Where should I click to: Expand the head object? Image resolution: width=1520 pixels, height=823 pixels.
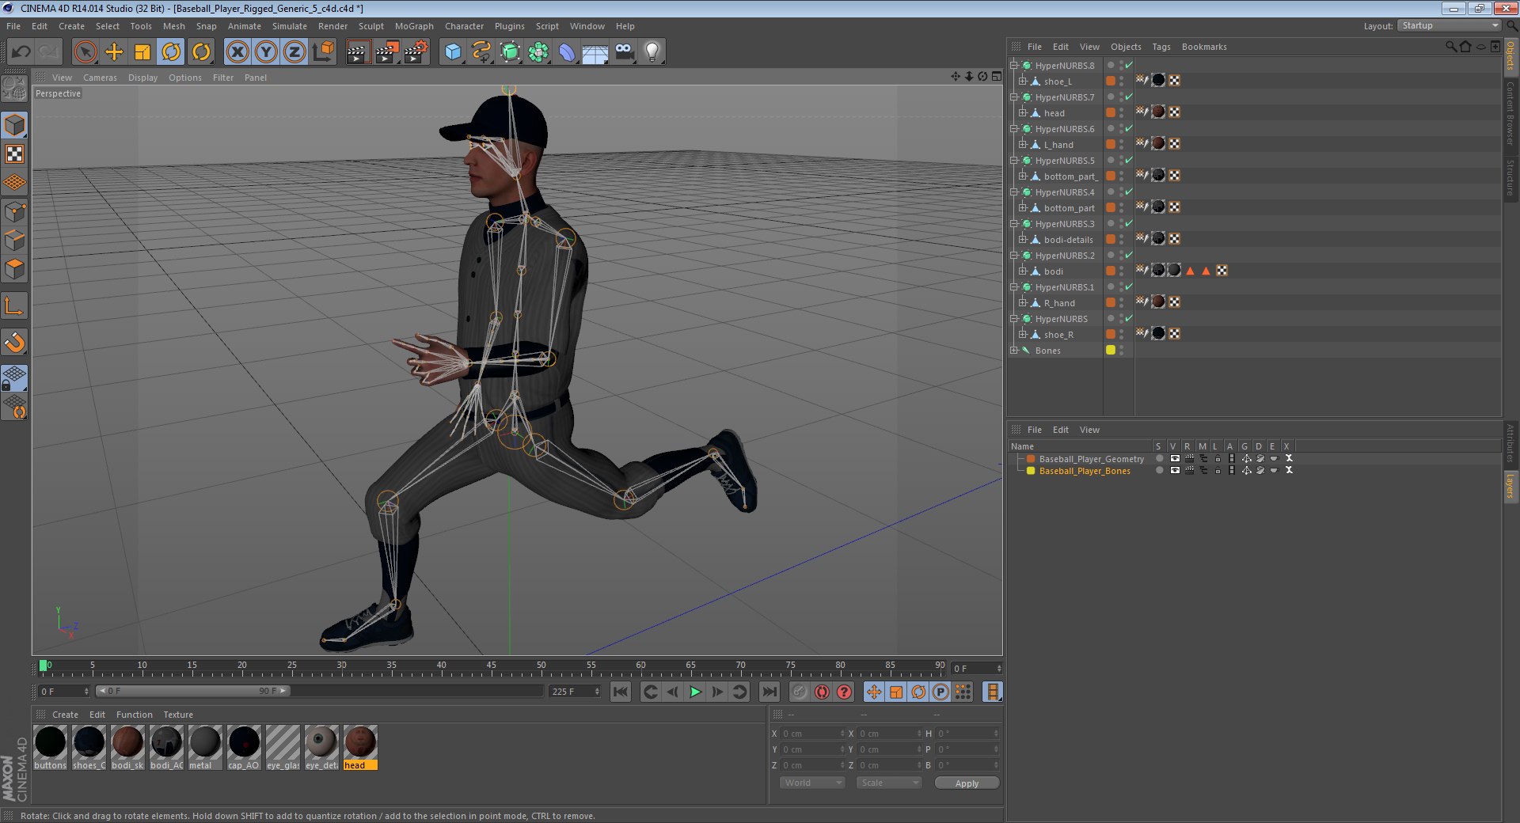click(x=1022, y=112)
